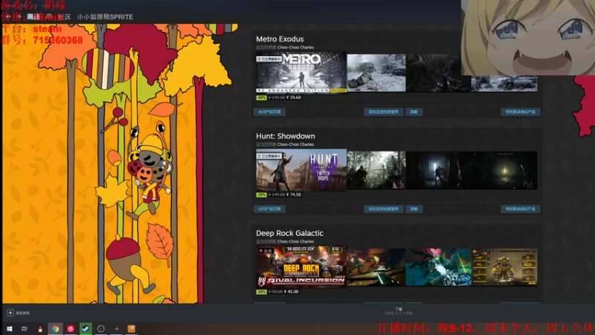Ignore the Metro Exodus recommendation
This screenshot has height=335, width=595.
(x=414, y=112)
